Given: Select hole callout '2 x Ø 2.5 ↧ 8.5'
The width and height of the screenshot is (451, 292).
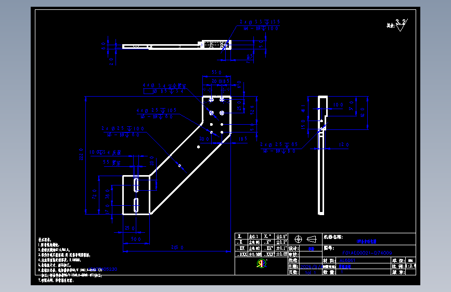Looking at the screenshot, I should pyautogui.click(x=279, y=144).
